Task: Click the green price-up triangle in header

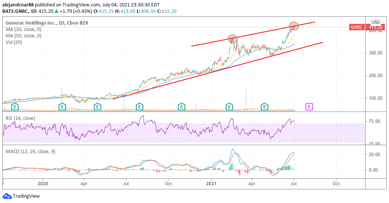Action: pos(56,11)
